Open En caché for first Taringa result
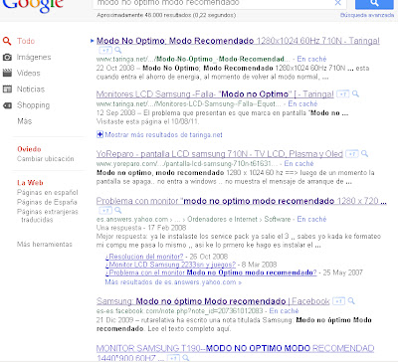The height and width of the screenshot is (362, 398). click(311, 59)
